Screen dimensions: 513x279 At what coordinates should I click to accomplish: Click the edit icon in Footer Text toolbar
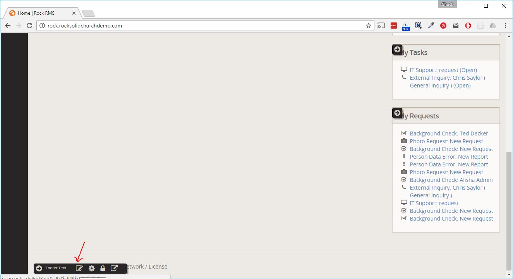pos(79,268)
